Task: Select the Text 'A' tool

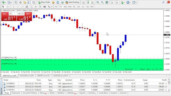Action: (x=36, y=7)
